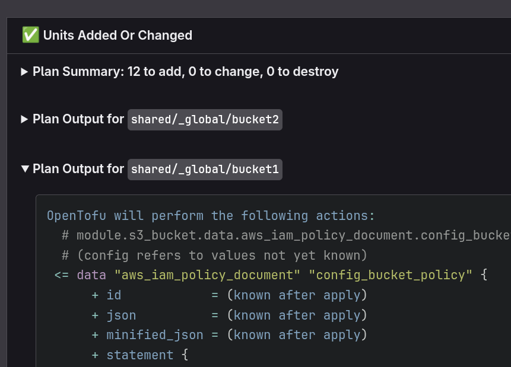Click the green checkmark status icon
Image resolution: width=511 pixels, height=367 pixels.
pos(31,35)
